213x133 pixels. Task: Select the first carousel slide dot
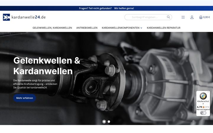point(104,121)
